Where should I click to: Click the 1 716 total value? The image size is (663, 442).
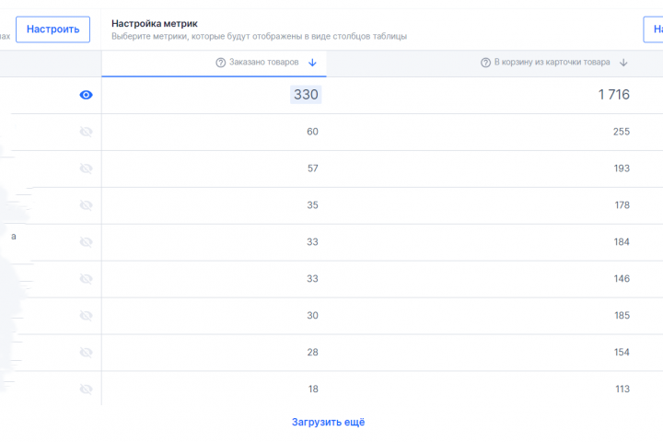pos(613,95)
